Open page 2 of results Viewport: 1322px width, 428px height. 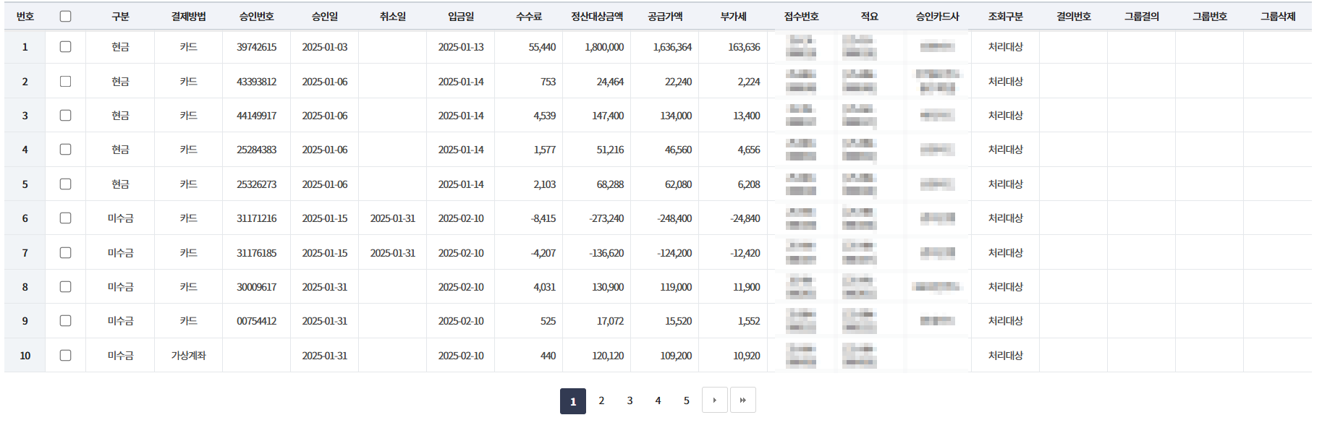pos(601,401)
